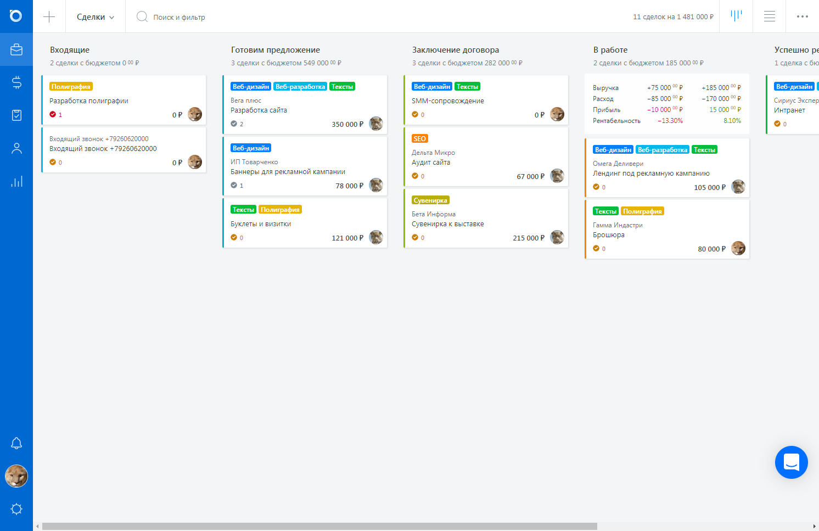819x531 pixels.
Task: Click assignee avatar on Разработка сайта card
Action: tap(376, 124)
